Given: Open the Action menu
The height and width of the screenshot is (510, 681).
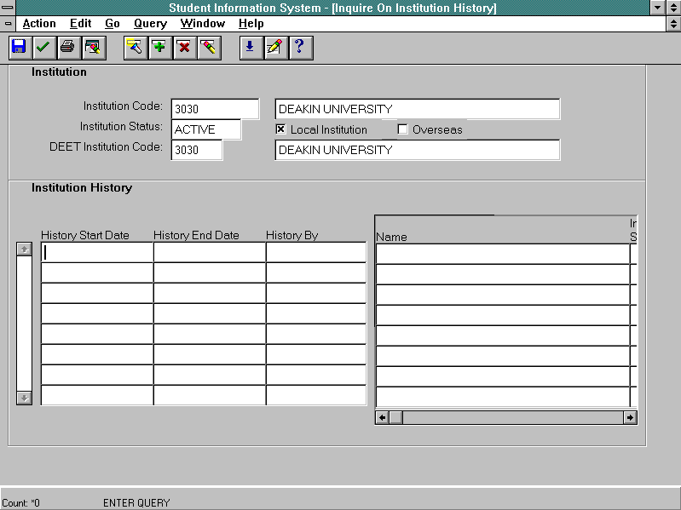Looking at the screenshot, I should [39, 24].
